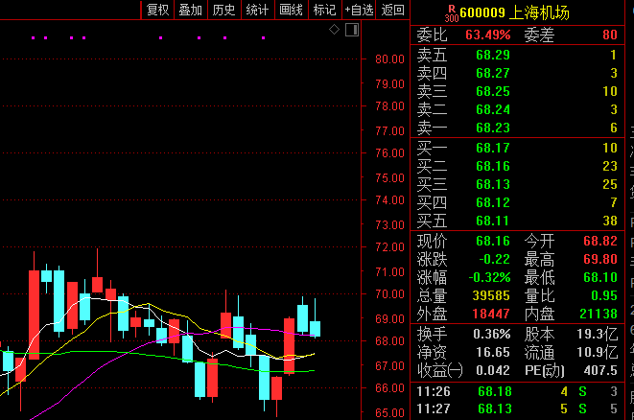Click the 标记 mark button

tap(325, 10)
